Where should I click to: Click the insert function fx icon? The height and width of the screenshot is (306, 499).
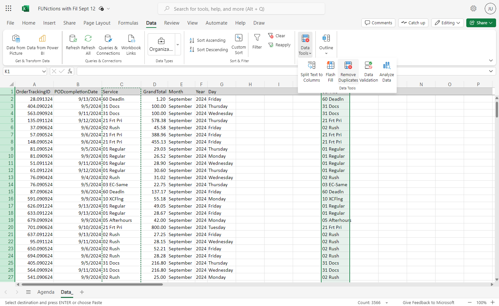point(70,71)
